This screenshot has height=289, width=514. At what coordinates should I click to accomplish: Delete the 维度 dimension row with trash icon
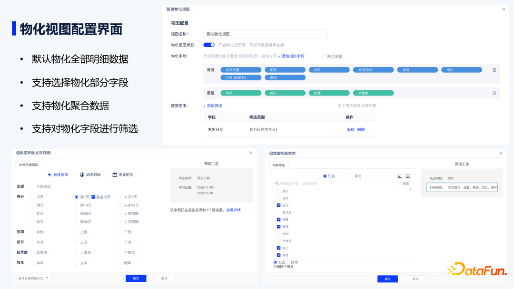(494, 70)
